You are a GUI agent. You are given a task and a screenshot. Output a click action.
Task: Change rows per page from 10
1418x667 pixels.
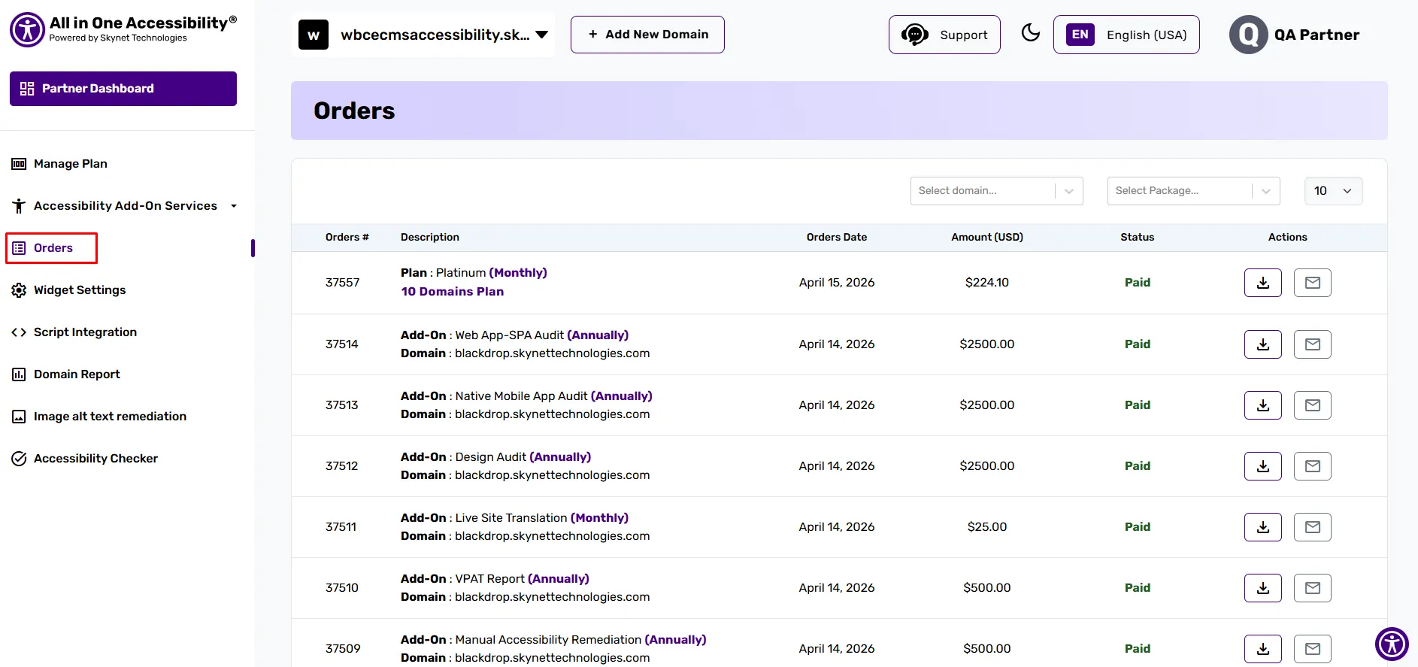1333,191
